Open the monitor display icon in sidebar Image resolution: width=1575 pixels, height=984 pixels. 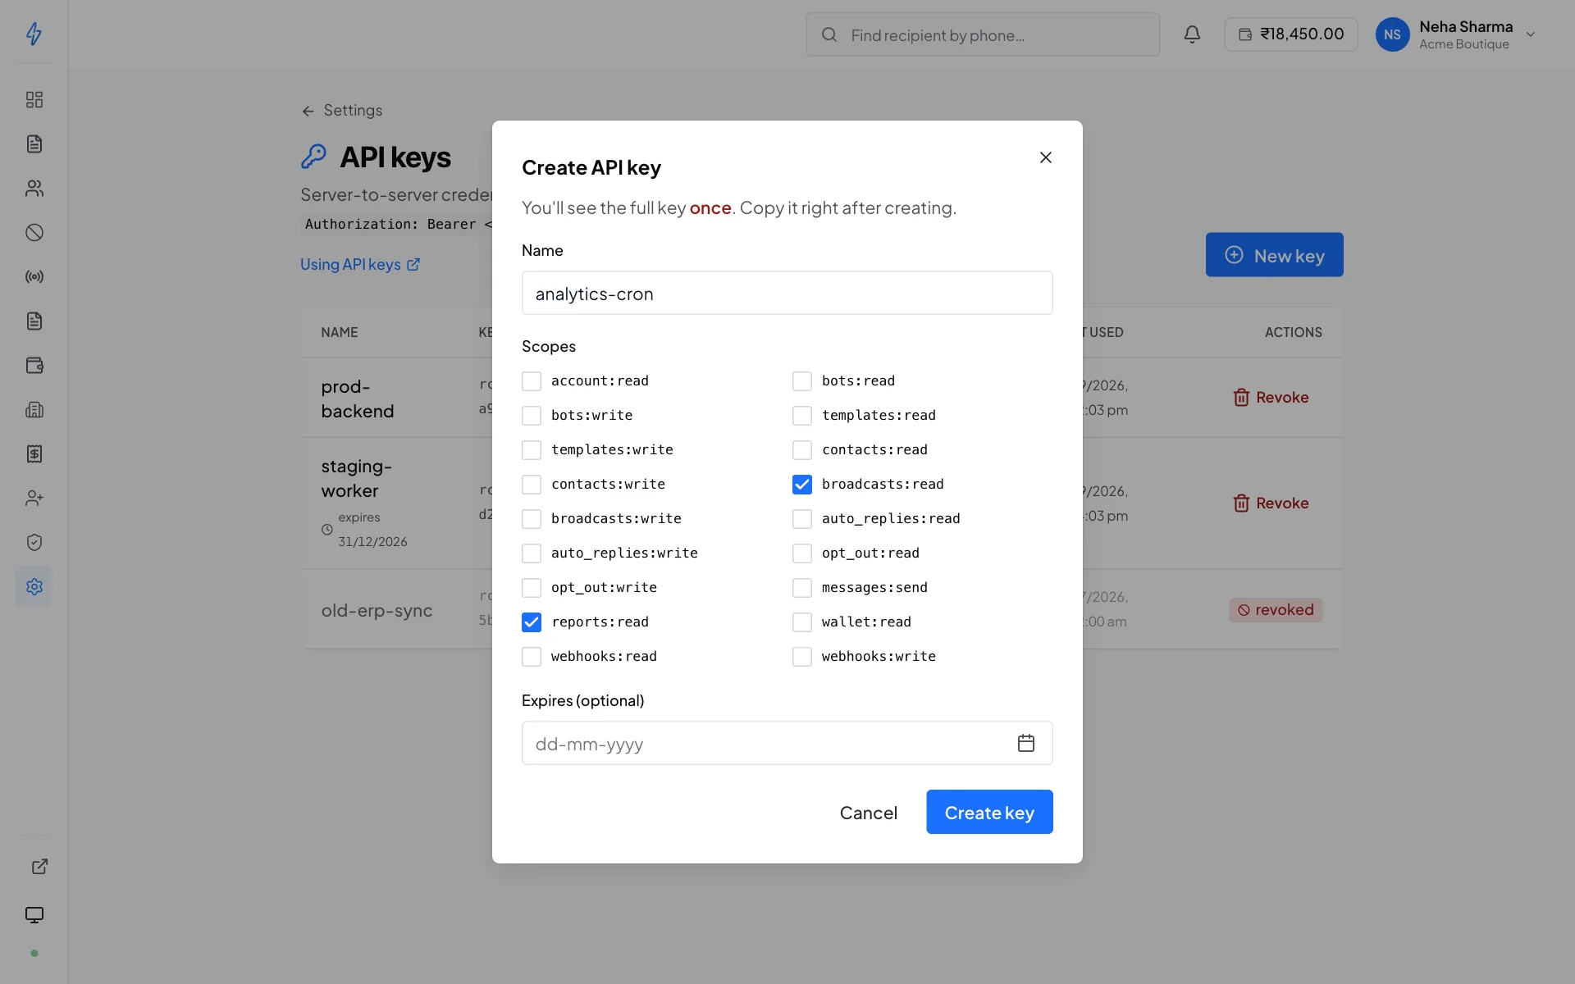pos(34,914)
